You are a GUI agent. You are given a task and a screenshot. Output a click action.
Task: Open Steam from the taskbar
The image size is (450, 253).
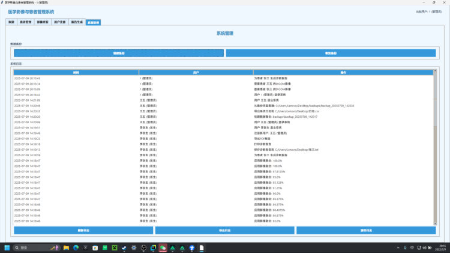point(124,248)
